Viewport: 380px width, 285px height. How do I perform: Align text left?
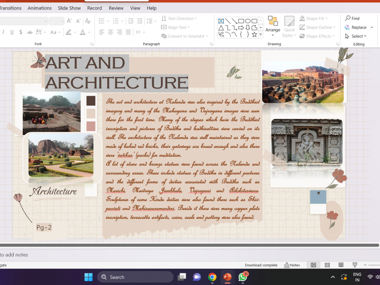click(101, 32)
